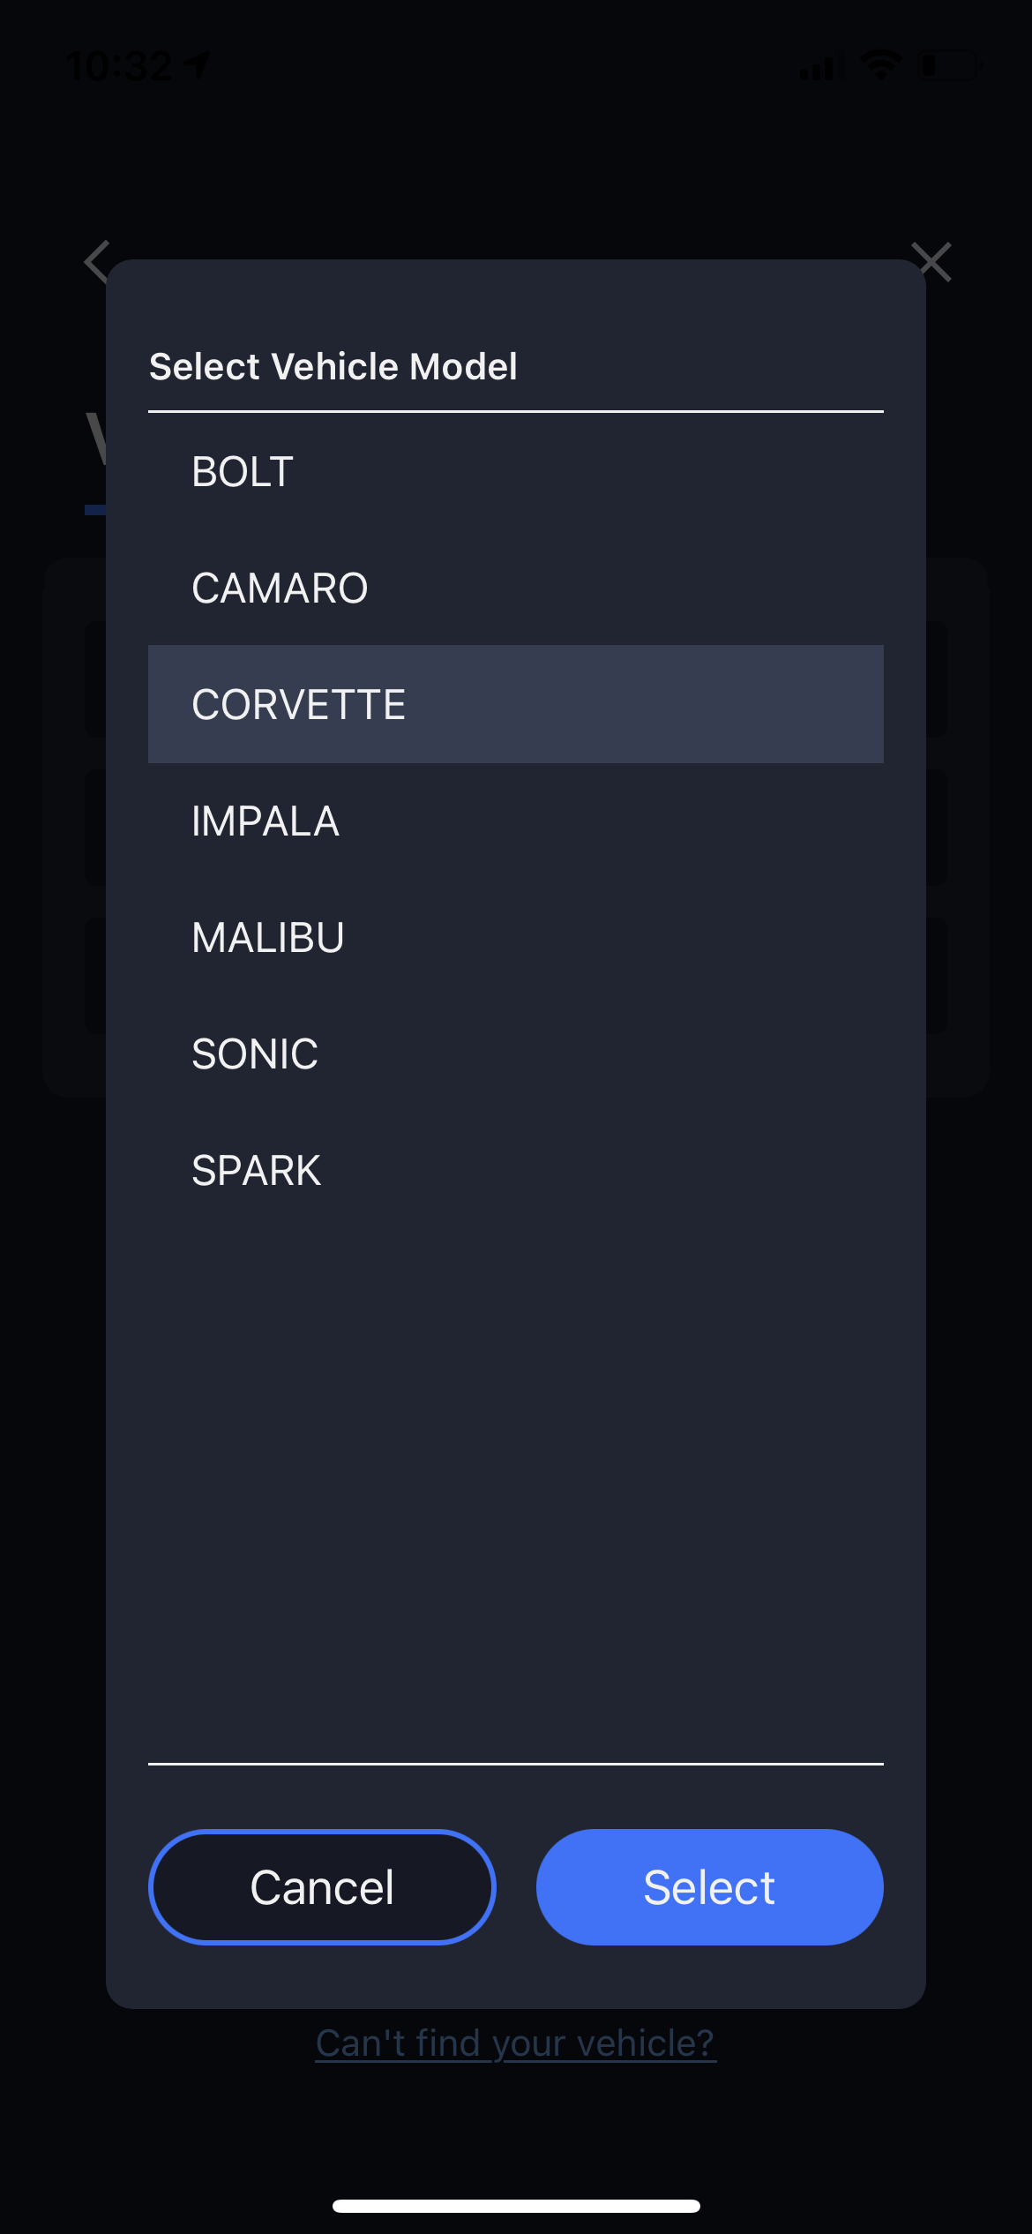This screenshot has height=2234, width=1032.
Task: Tap the location arrow beside the time
Action: pos(197,65)
